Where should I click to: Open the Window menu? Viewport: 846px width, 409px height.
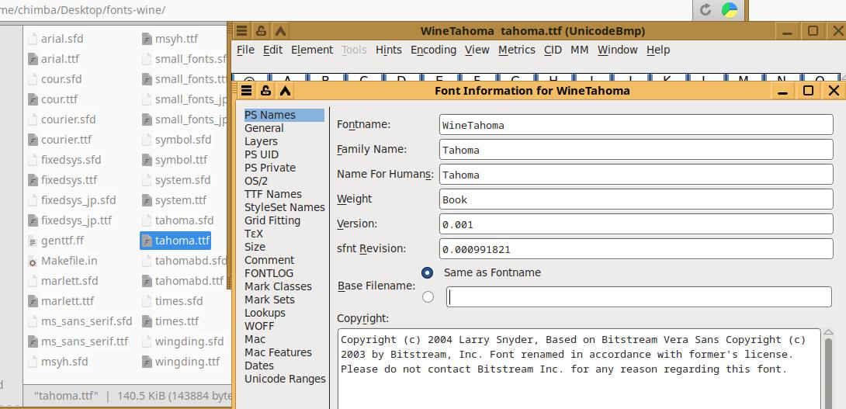tap(617, 50)
